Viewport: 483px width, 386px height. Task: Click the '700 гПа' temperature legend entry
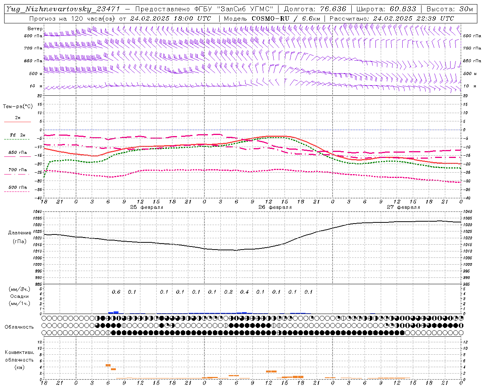18,170
